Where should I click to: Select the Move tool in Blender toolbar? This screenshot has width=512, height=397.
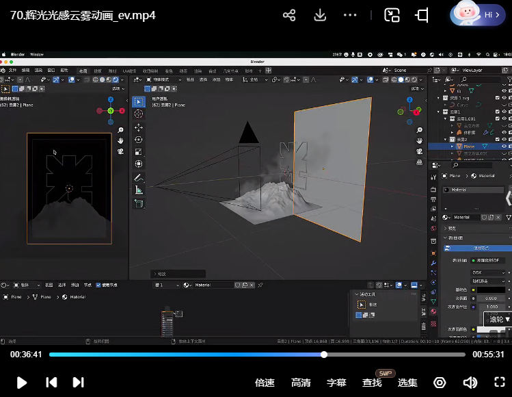(139, 127)
